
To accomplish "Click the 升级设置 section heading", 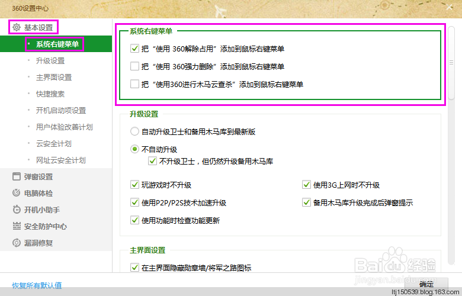I will coord(144,114).
